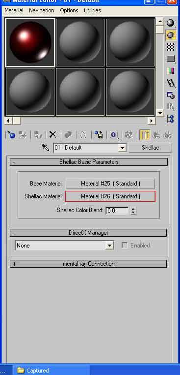The width and height of the screenshot is (180, 375).
Task: Select the bottom left gray sample slot
Action: click(30, 92)
